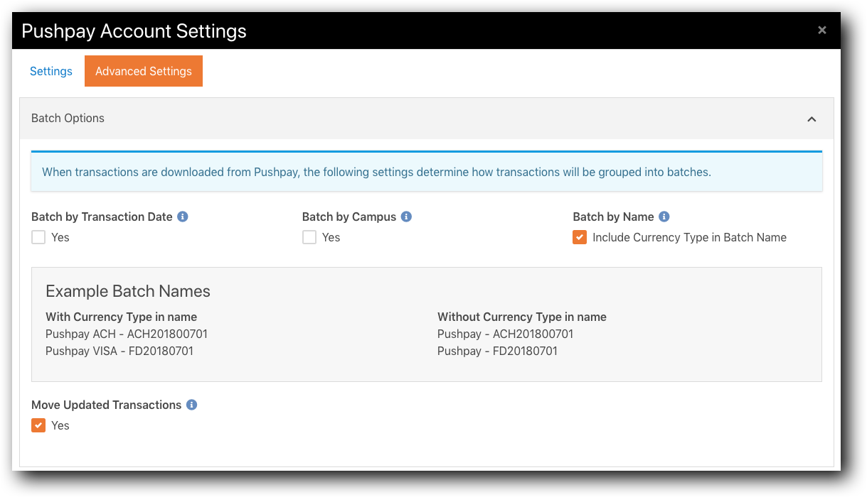Disable the Move Updated Transactions Yes checkbox
The height and width of the screenshot is (497, 867).
(x=38, y=425)
